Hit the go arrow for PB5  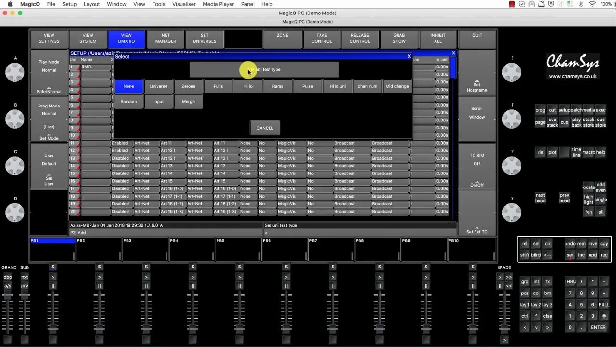tap(239, 277)
